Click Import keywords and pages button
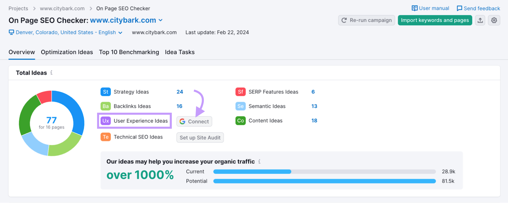The width and height of the screenshot is (508, 203). click(435, 20)
